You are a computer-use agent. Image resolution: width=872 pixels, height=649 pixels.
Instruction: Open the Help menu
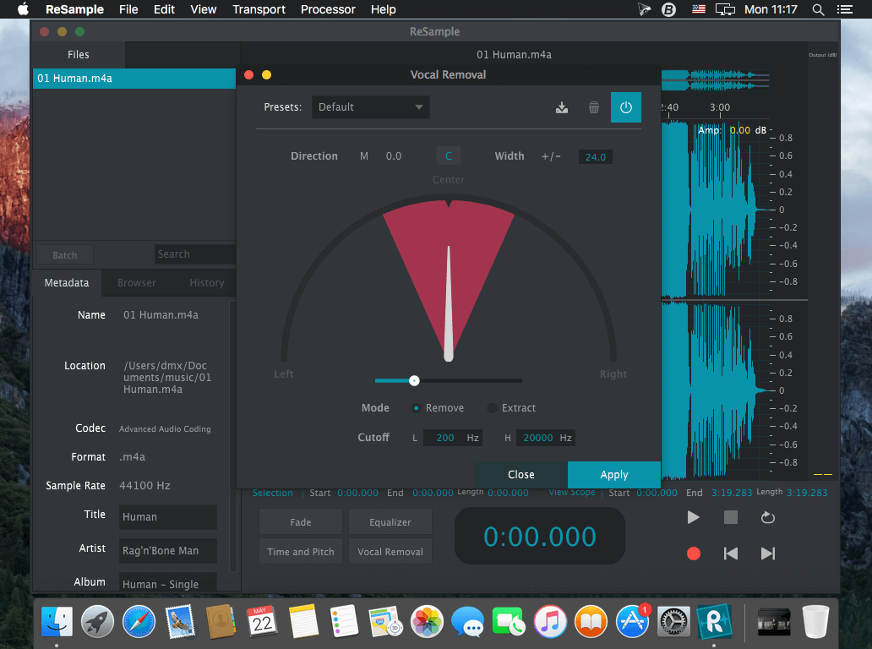pos(383,9)
